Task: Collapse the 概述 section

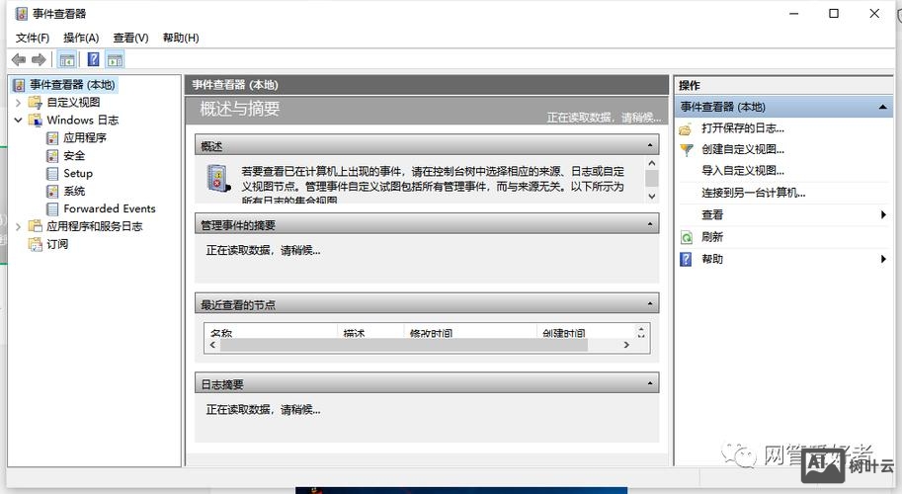Action: [650, 145]
